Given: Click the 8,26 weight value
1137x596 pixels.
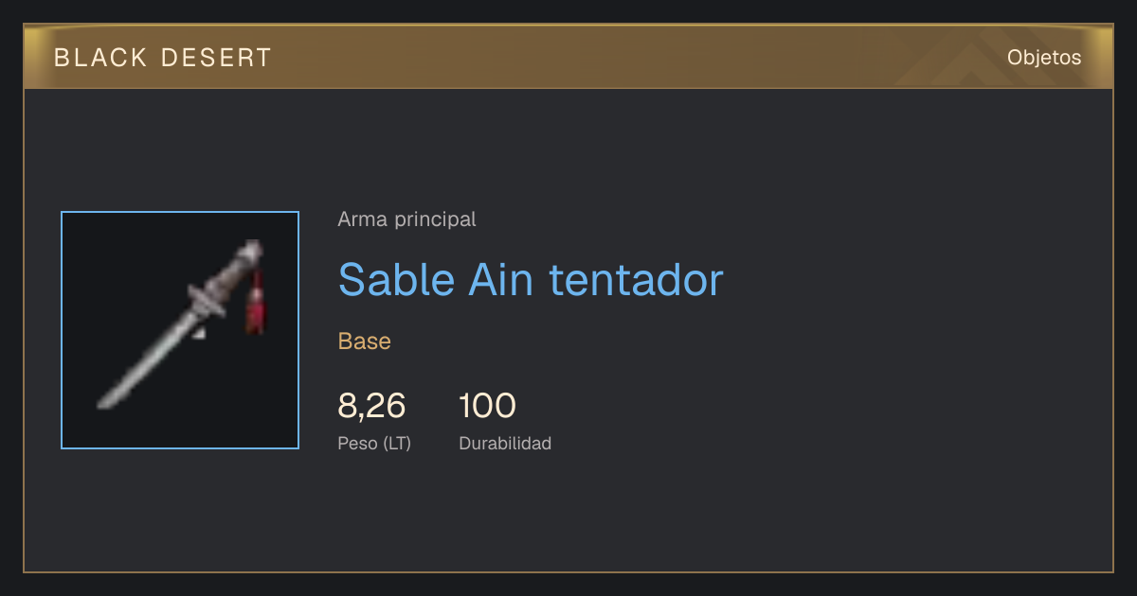Looking at the screenshot, I should [371, 406].
